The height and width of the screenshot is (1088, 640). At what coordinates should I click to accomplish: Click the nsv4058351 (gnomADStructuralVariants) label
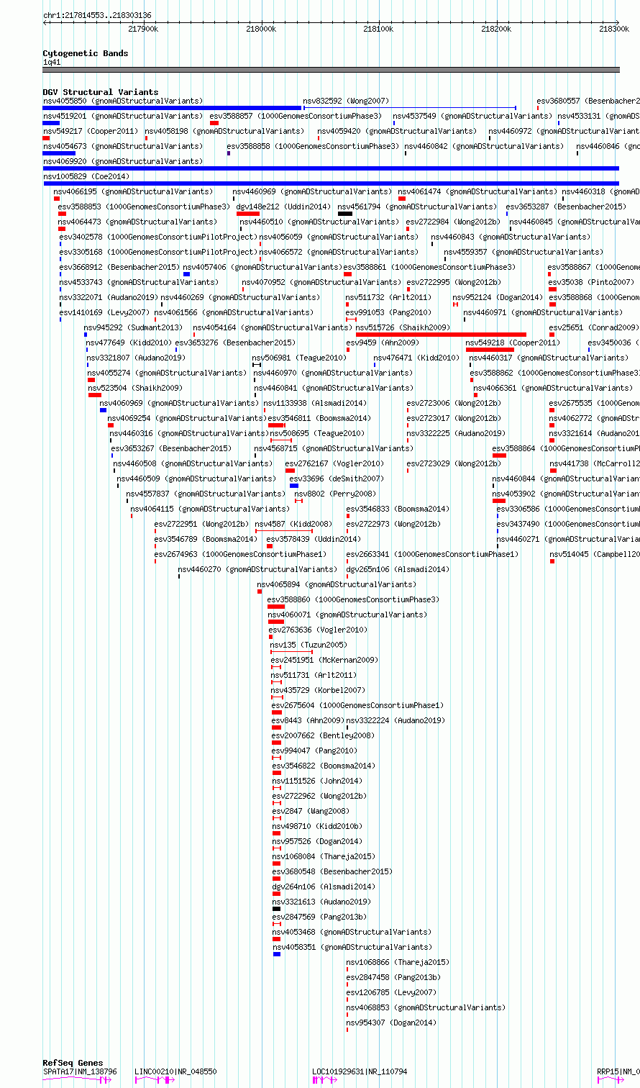[x=353, y=947]
